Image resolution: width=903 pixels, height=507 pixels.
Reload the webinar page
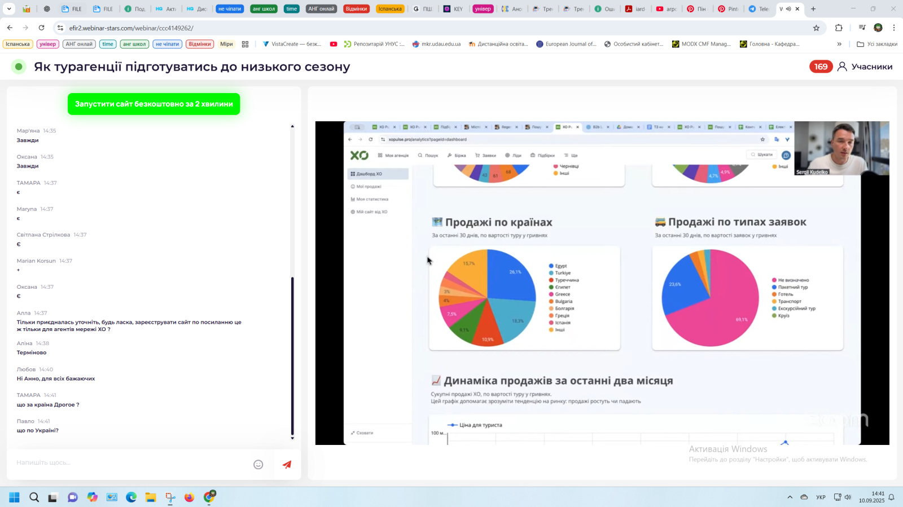click(41, 28)
